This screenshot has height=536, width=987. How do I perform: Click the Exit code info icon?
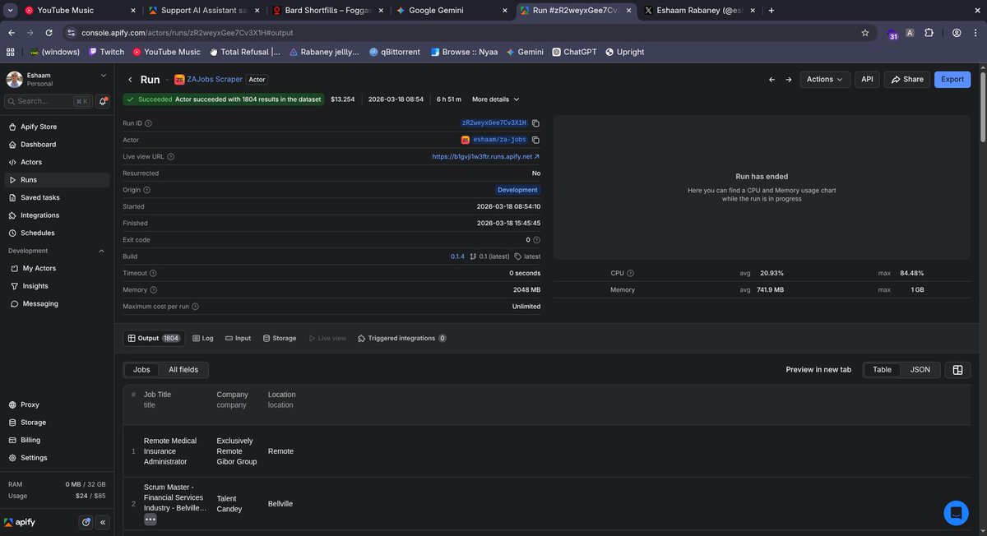tap(536, 240)
